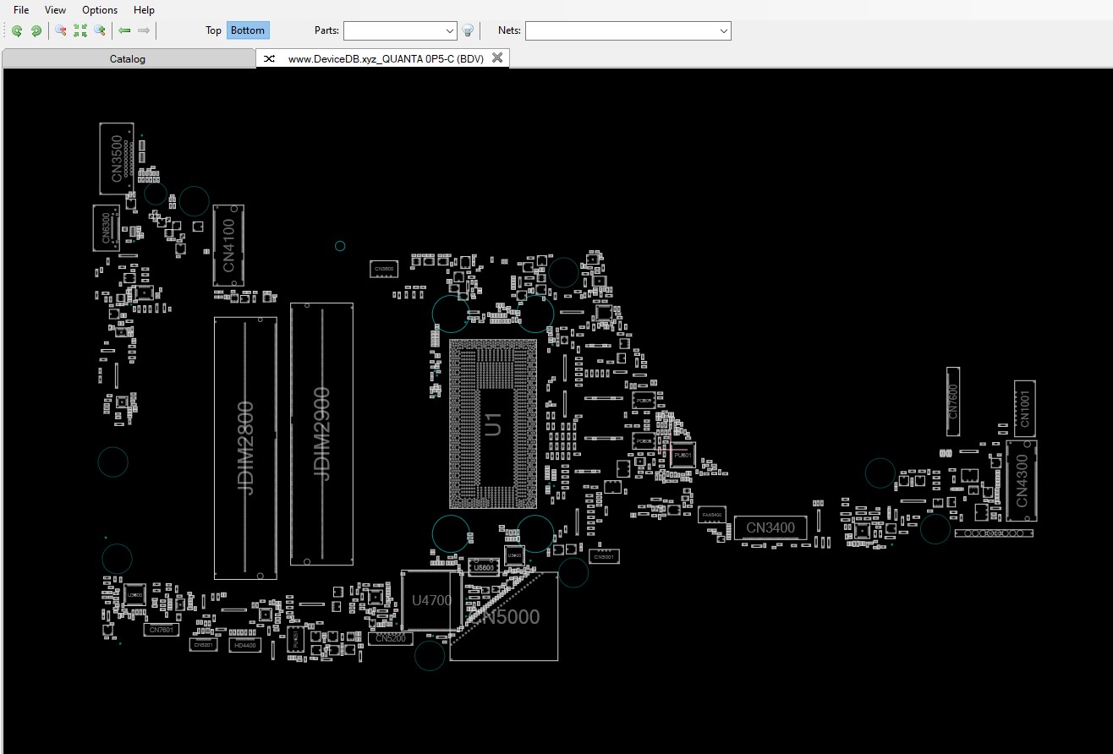The image size is (1113, 754).
Task: Open the Nets dropdown list
Action: pyautogui.click(x=723, y=30)
